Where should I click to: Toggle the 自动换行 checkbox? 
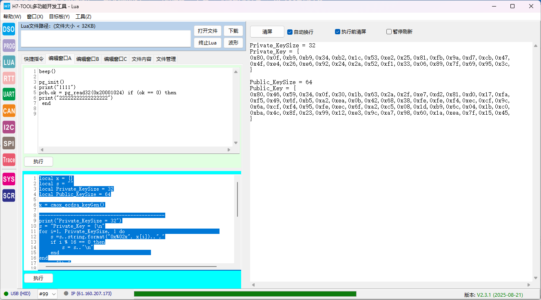(290, 32)
